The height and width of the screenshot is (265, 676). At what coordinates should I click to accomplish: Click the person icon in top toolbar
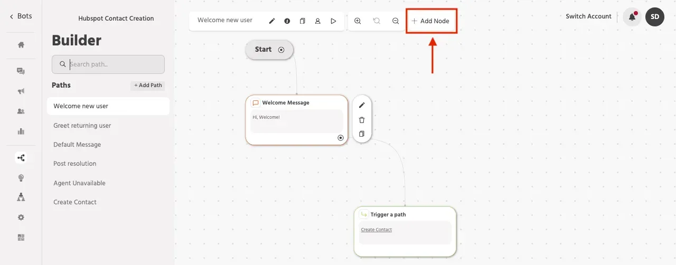pos(318,21)
